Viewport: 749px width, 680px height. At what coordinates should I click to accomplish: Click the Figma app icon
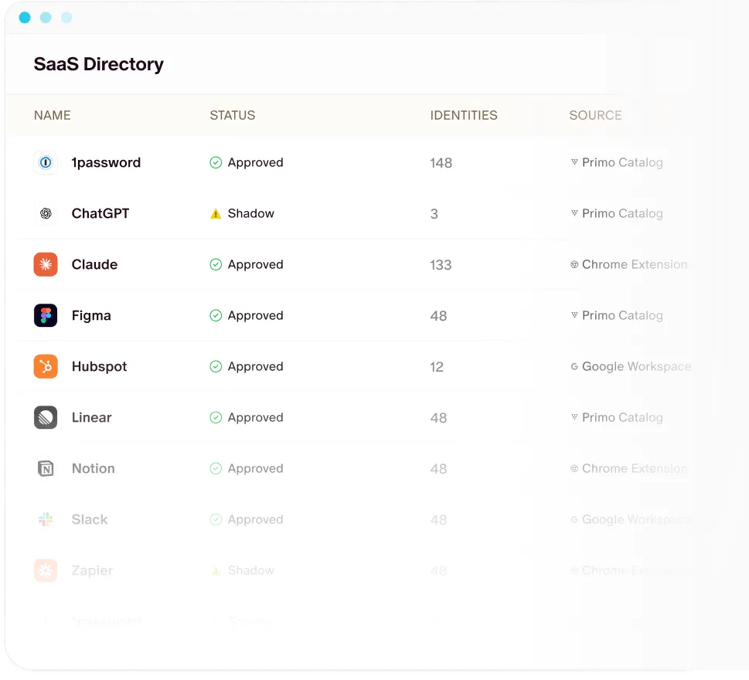[46, 315]
